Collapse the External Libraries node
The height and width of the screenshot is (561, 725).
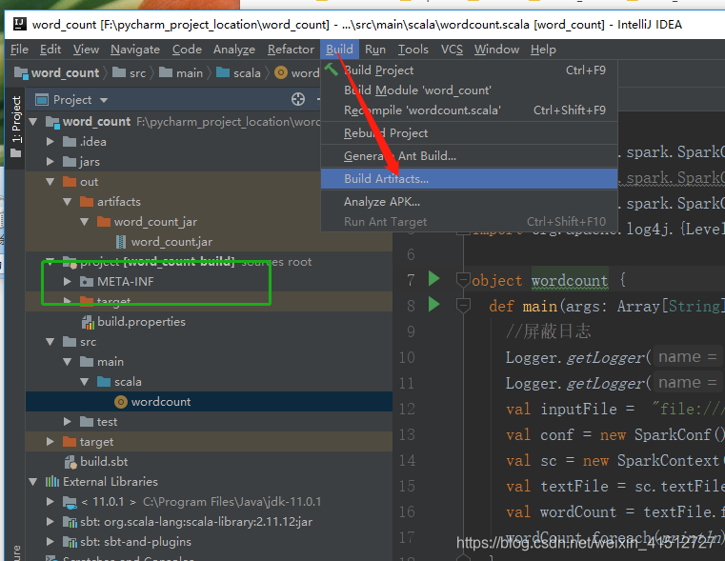(32, 482)
